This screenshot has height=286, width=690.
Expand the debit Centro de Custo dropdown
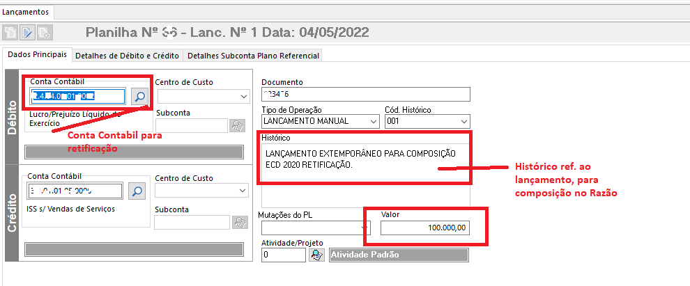pos(243,96)
